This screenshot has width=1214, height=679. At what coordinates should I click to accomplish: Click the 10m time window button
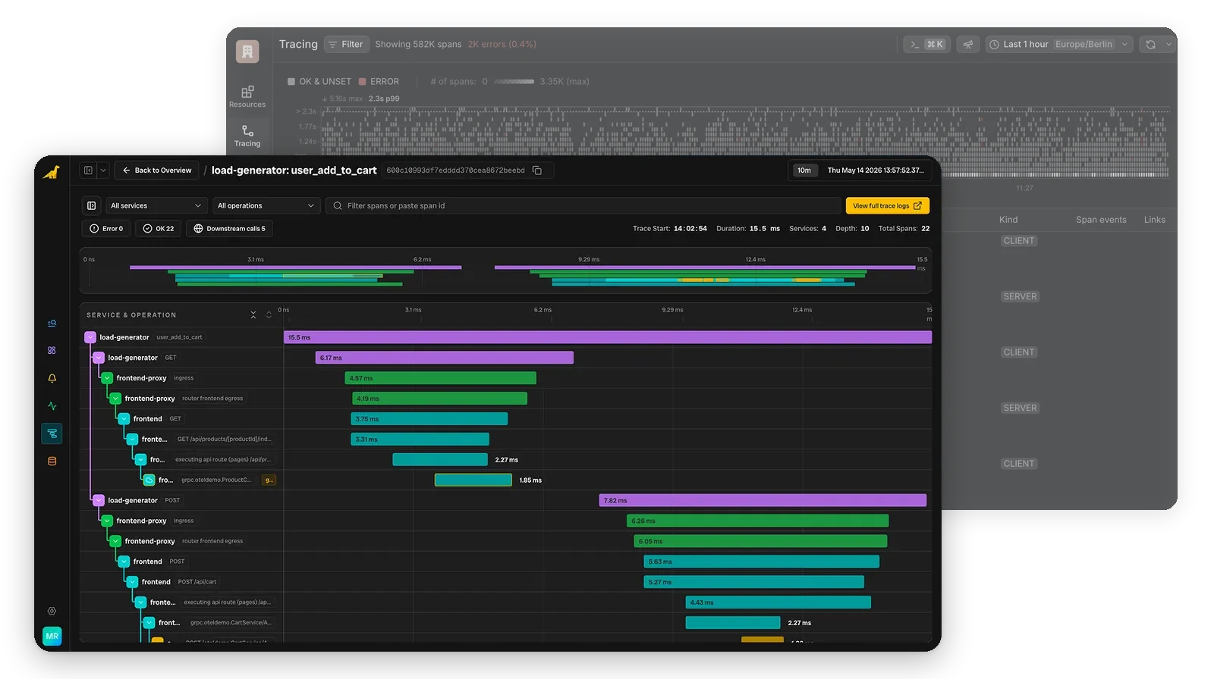click(x=804, y=171)
